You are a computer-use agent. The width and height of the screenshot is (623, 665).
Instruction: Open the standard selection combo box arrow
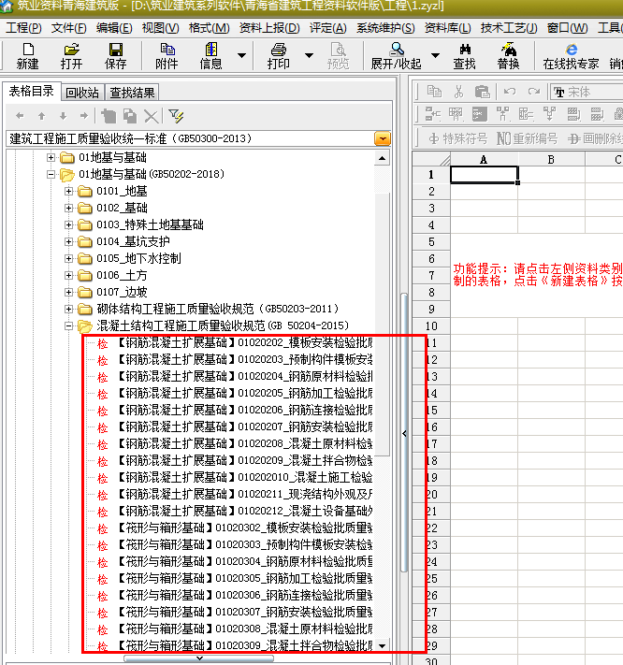click(x=382, y=138)
